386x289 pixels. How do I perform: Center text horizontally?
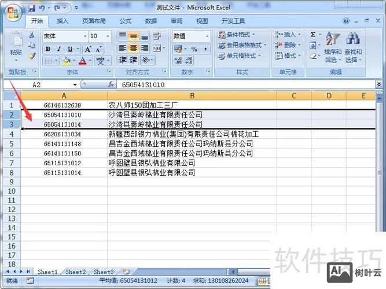pyautogui.click(x=134, y=48)
